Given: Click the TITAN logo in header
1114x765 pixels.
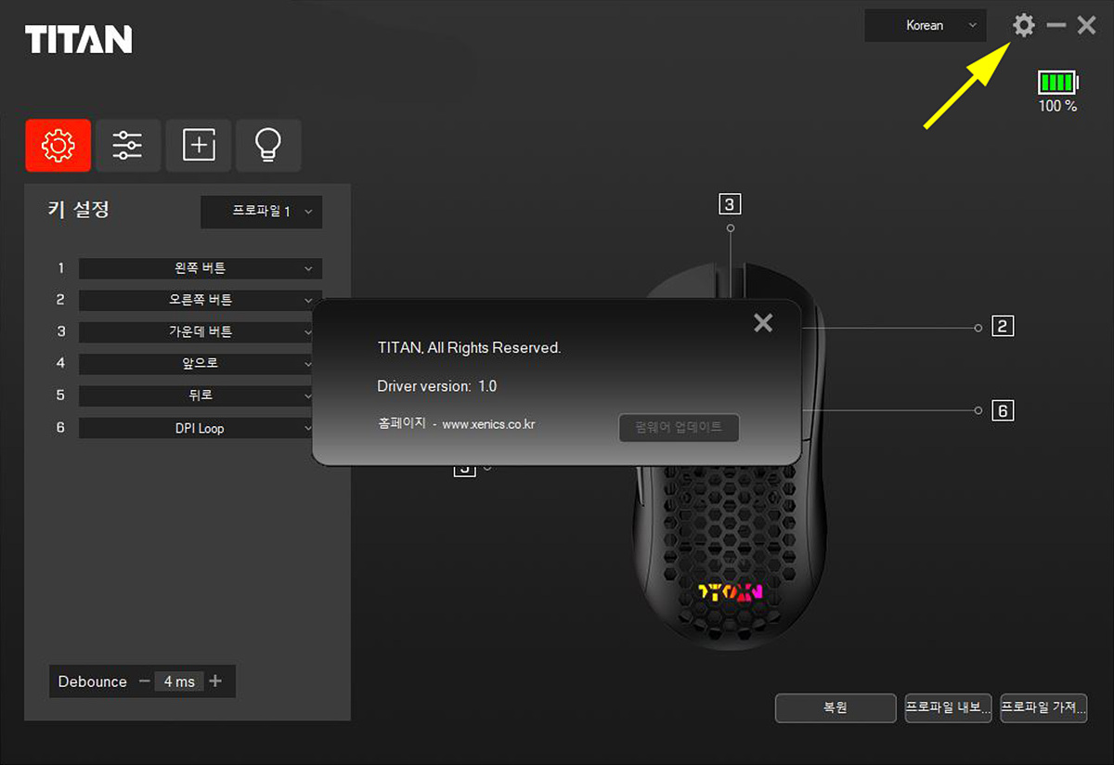Looking at the screenshot, I should (x=78, y=39).
